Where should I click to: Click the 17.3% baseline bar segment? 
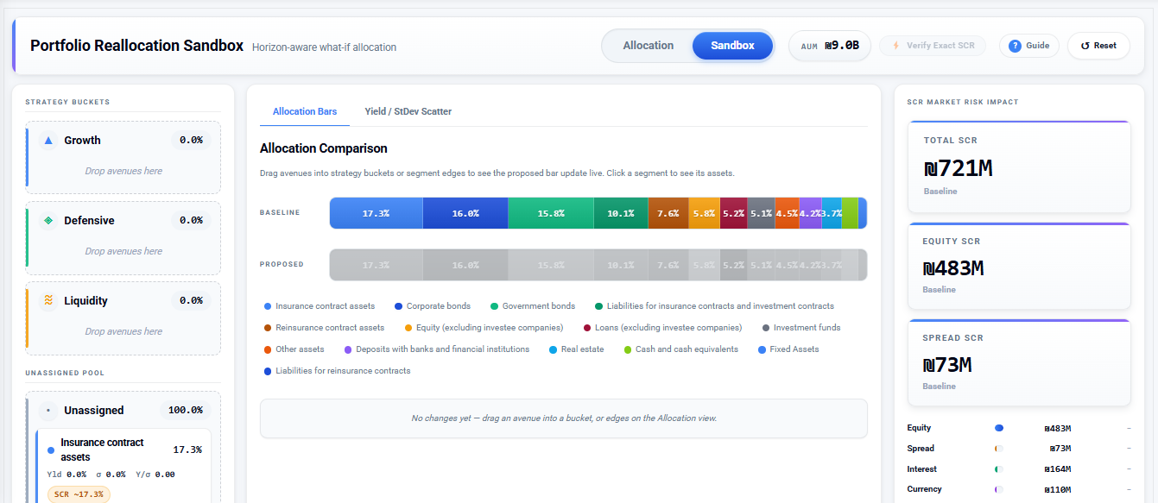[376, 213]
